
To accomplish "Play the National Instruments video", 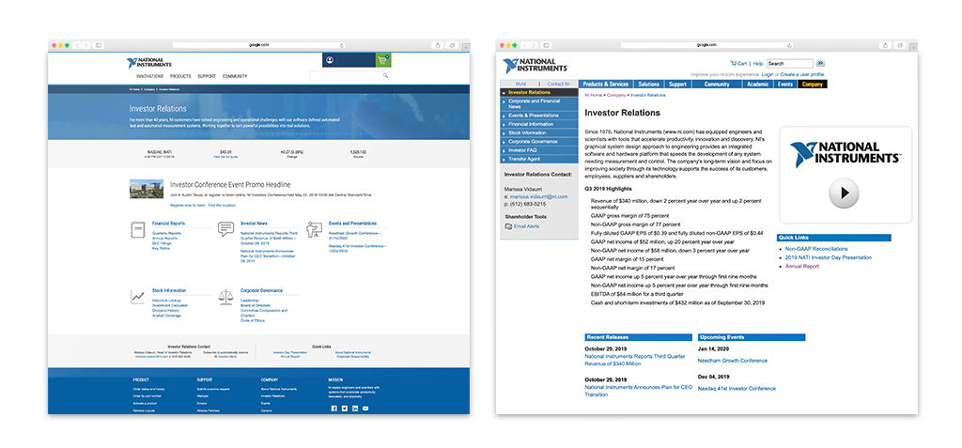I will click(845, 193).
